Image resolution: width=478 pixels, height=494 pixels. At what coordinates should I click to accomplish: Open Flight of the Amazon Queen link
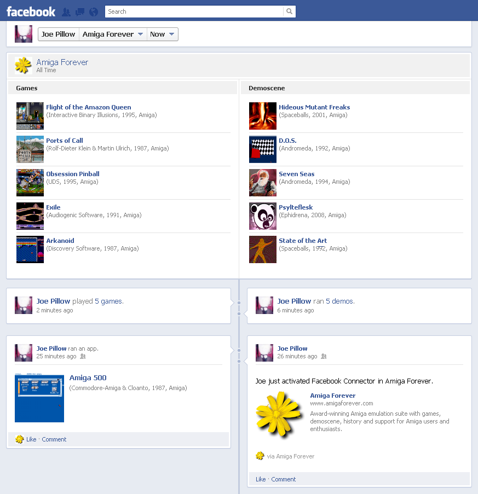tap(89, 107)
